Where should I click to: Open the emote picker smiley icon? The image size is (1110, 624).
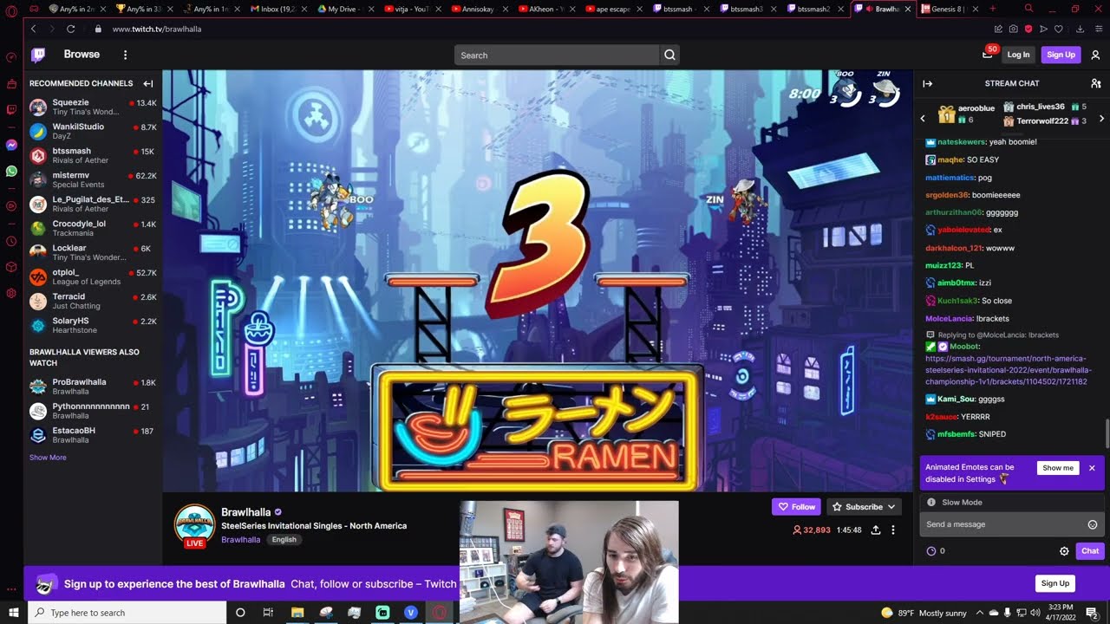coord(1093,524)
